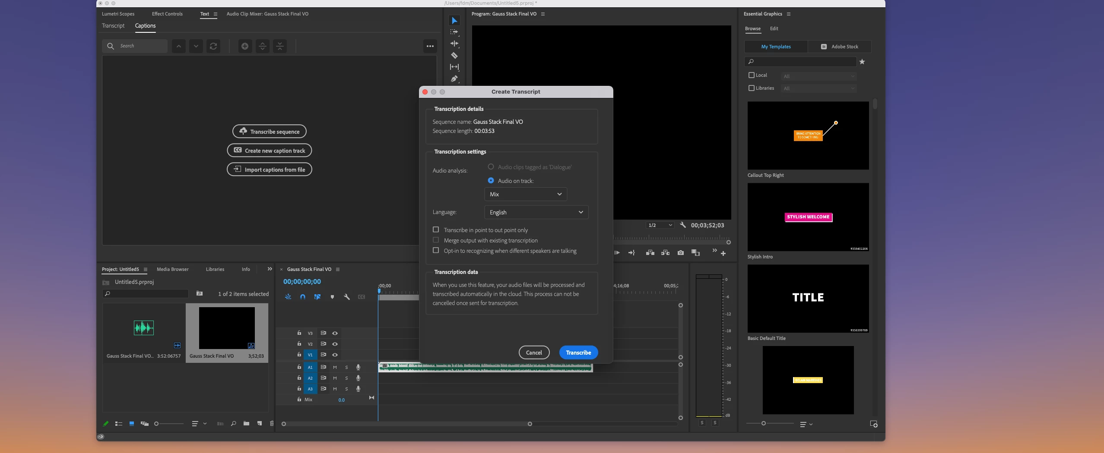Switch to the Transcript tab
Screen dimensions: 1104x453
113,26
